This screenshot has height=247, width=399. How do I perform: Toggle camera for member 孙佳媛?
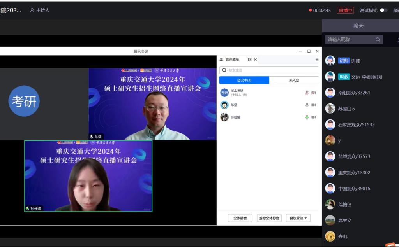coord(314,117)
